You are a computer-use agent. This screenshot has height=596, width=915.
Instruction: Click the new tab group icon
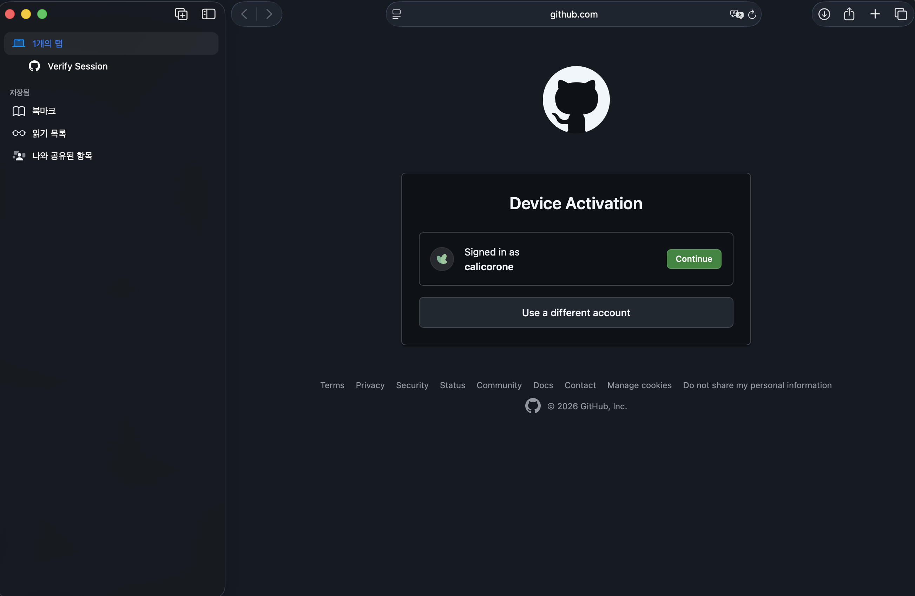click(x=181, y=14)
